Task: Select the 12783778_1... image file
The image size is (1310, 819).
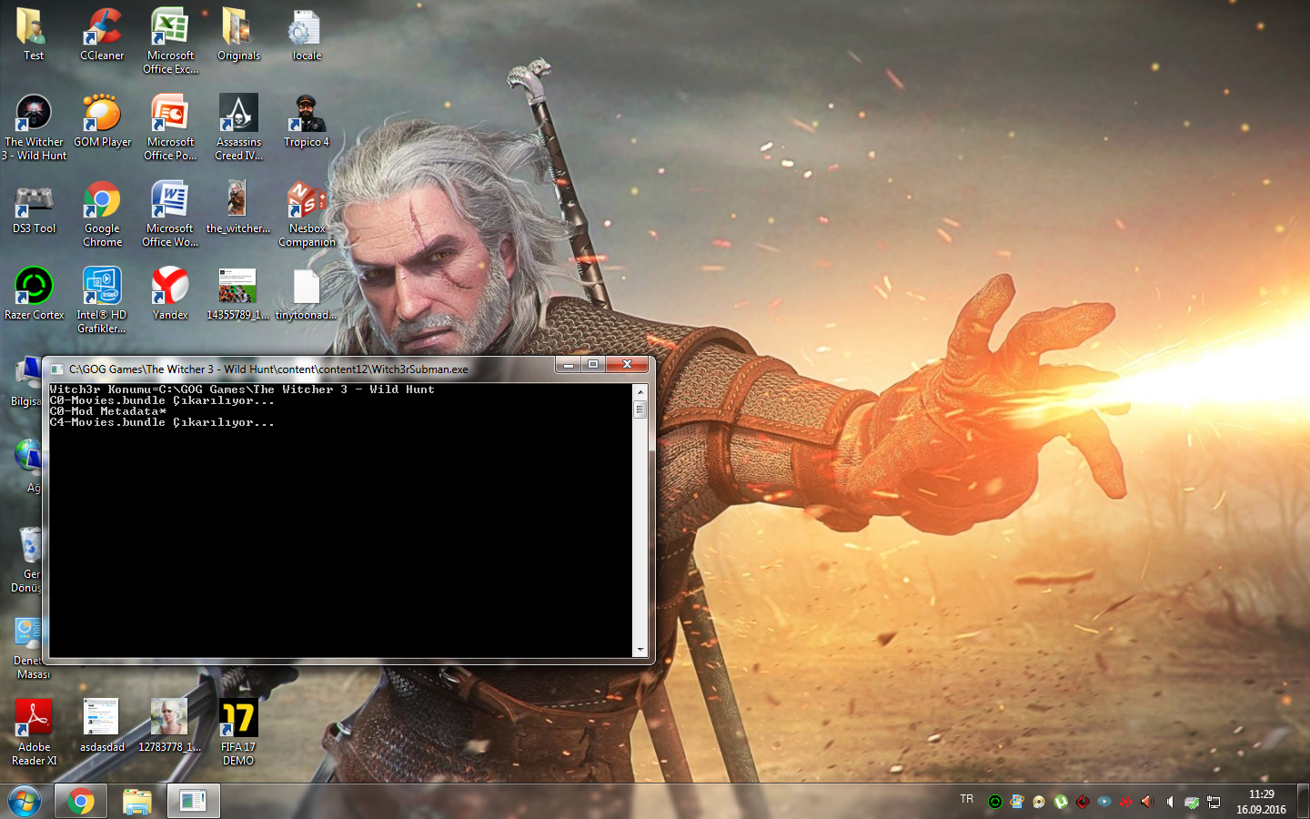Action: point(169,726)
